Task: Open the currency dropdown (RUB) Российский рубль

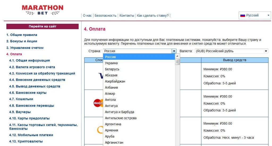Action: pyautogui.click(x=231, y=51)
